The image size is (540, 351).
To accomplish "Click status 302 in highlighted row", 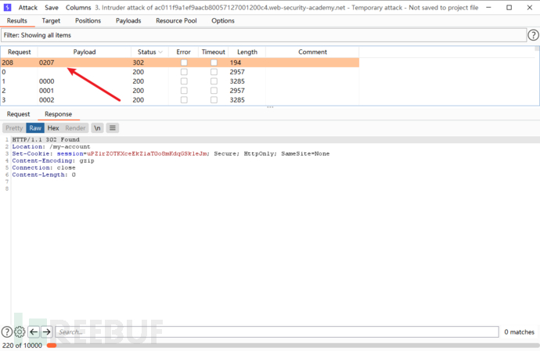I will 138,63.
